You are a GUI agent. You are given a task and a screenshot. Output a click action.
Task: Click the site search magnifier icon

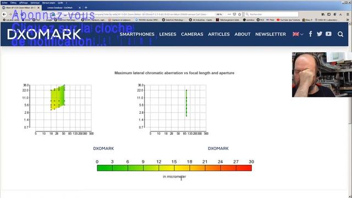[340, 34]
